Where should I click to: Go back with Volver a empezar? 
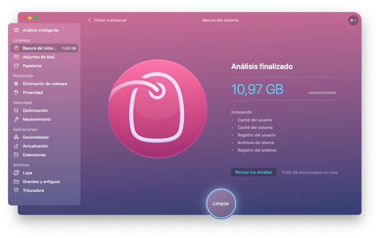pyautogui.click(x=107, y=20)
